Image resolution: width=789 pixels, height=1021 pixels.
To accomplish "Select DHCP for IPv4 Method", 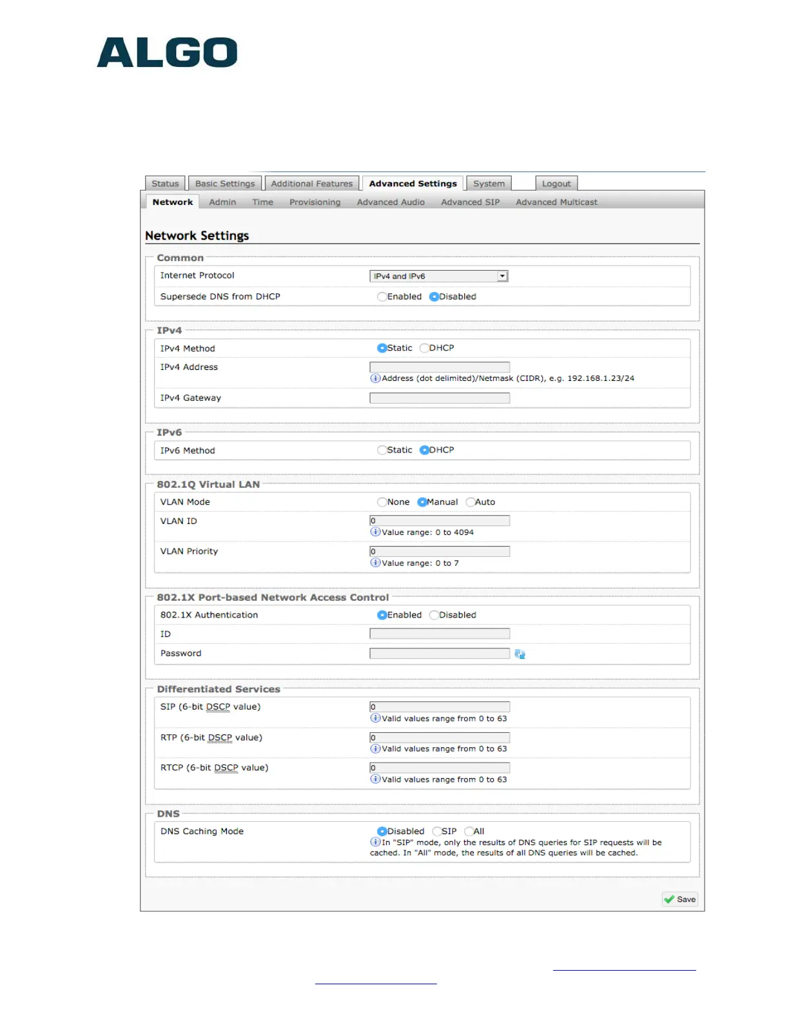I will [424, 348].
